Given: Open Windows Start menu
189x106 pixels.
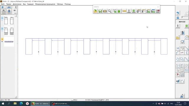Looking at the screenshot, I should click(3, 103).
